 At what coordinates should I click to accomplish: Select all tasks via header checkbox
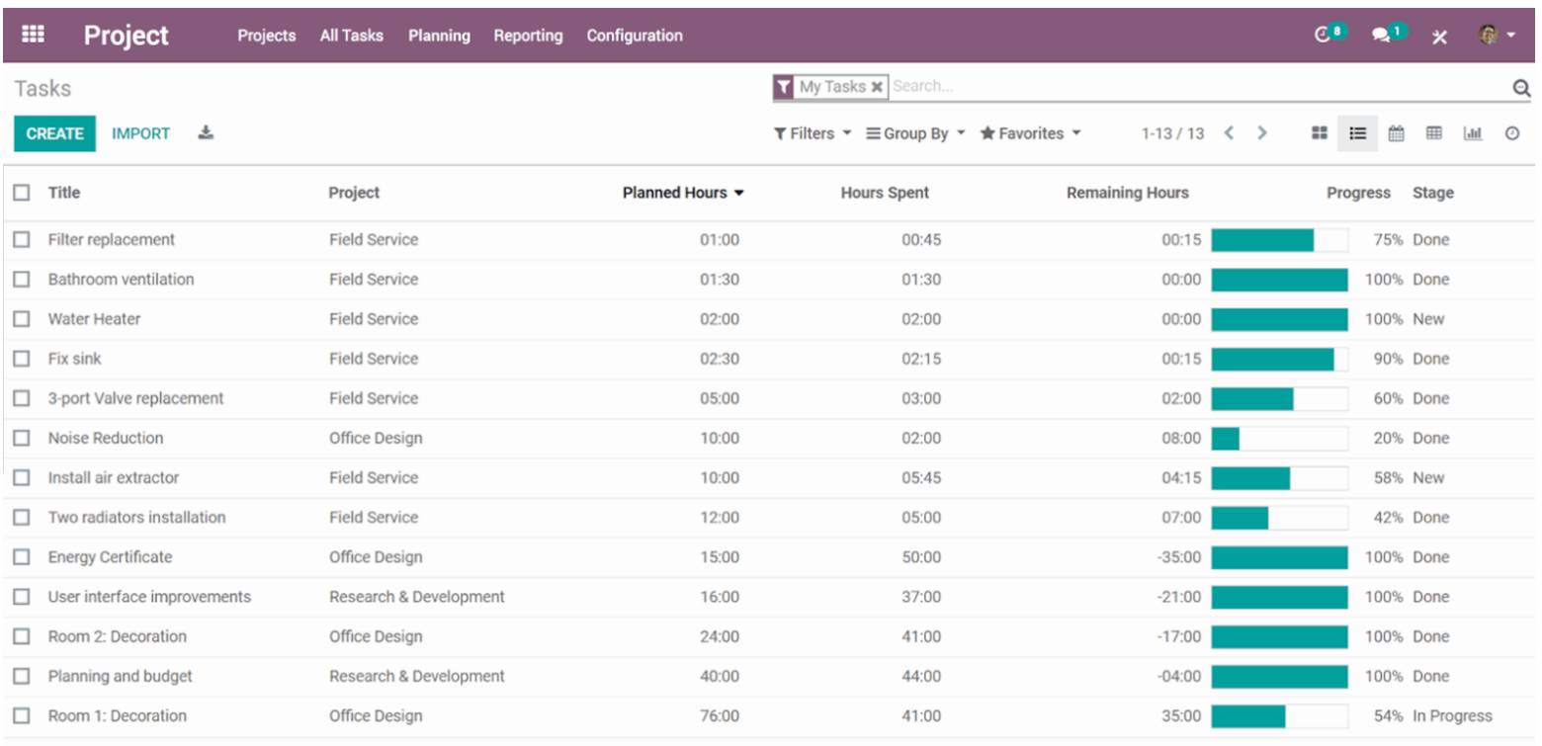[22, 193]
